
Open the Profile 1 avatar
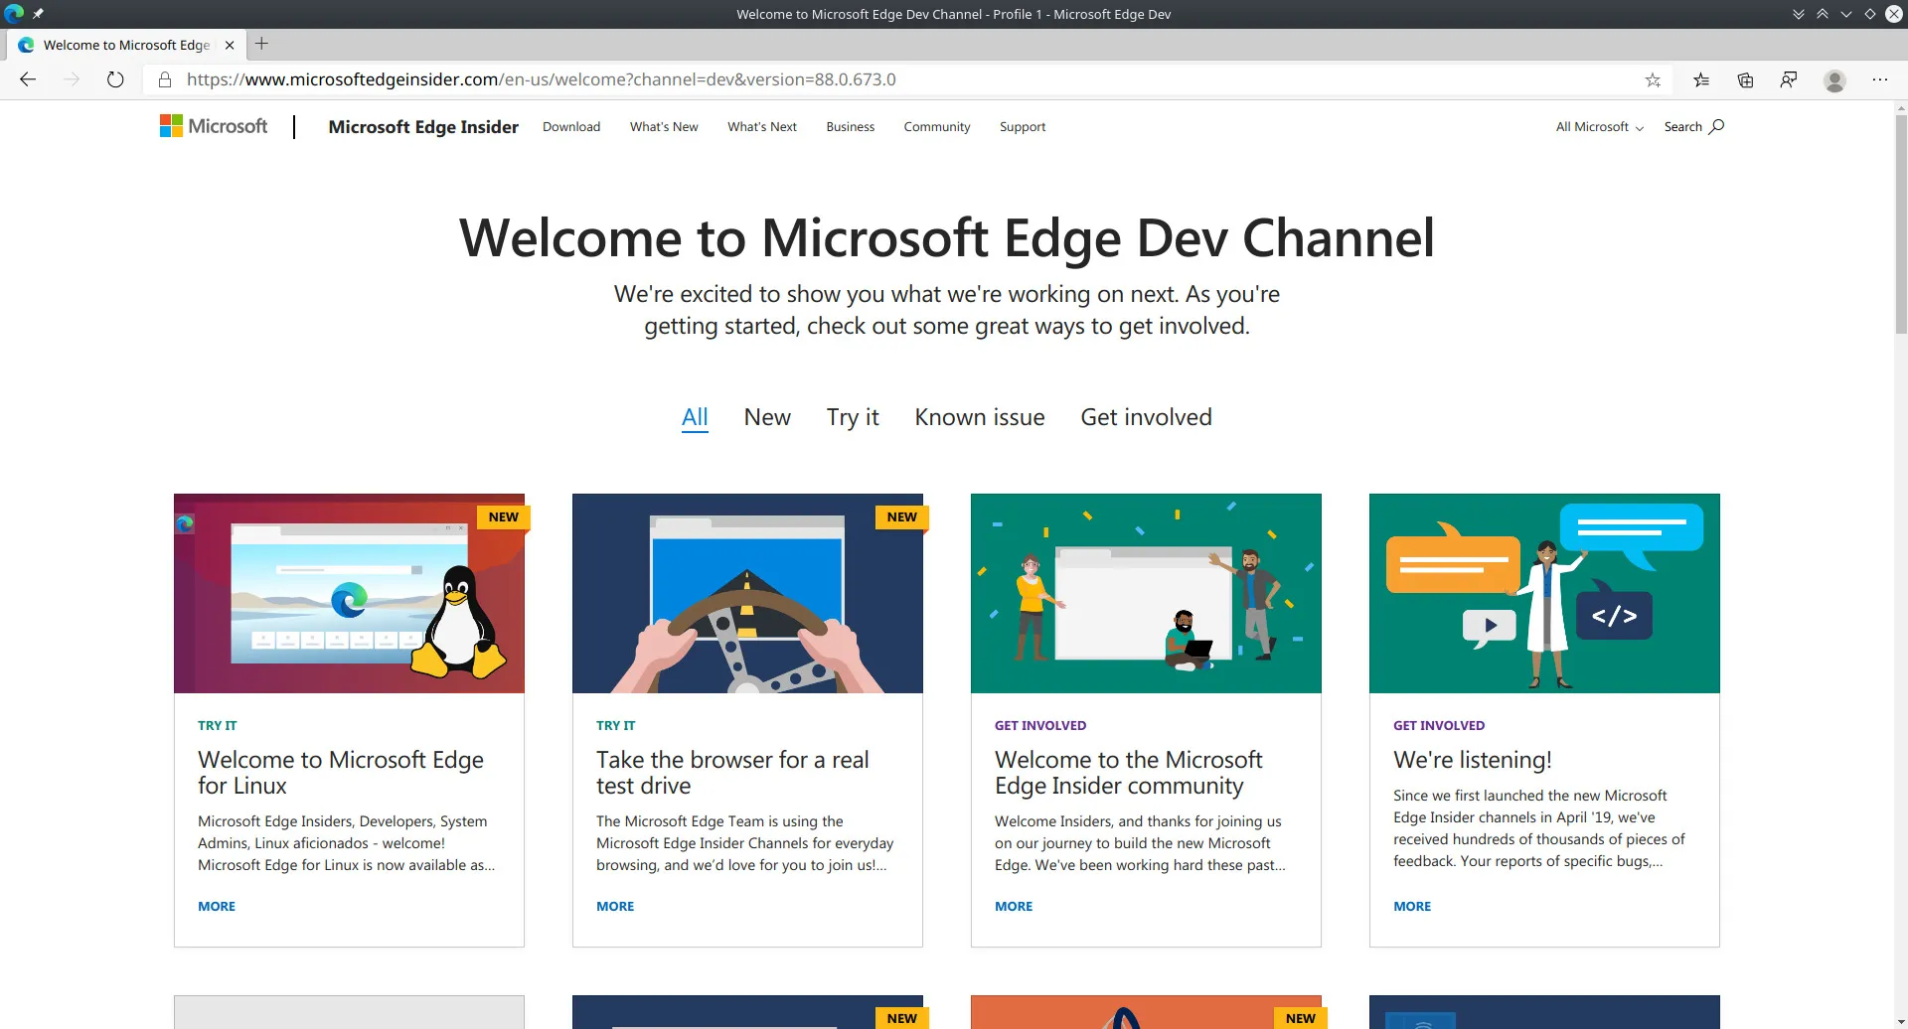click(1833, 79)
